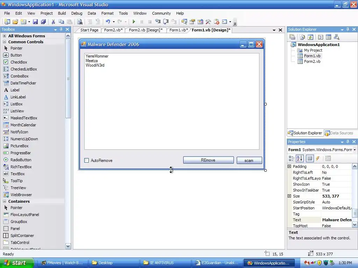358x268 pixels.
Task: Click the Cut toolbar icon
Action: 53,22
